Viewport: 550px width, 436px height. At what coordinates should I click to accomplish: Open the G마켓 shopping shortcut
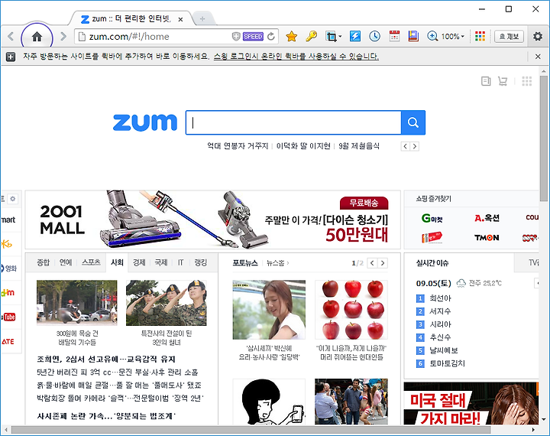[432, 218]
